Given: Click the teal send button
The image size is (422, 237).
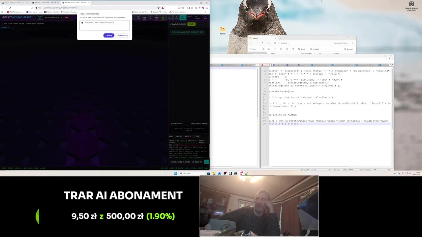Looking at the screenshot, I should pyautogui.click(x=206, y=162).
